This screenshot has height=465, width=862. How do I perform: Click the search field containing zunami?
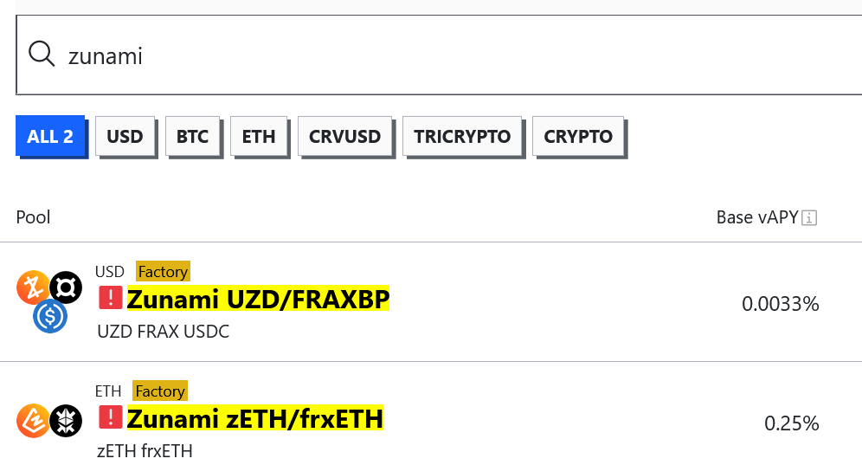[x=433, y=55]
